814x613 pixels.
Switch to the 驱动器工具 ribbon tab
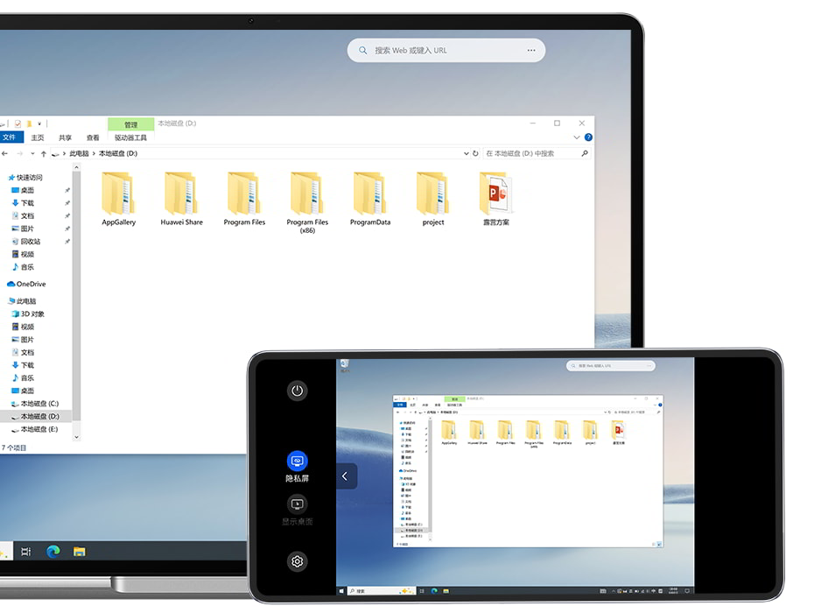(130, 137)
